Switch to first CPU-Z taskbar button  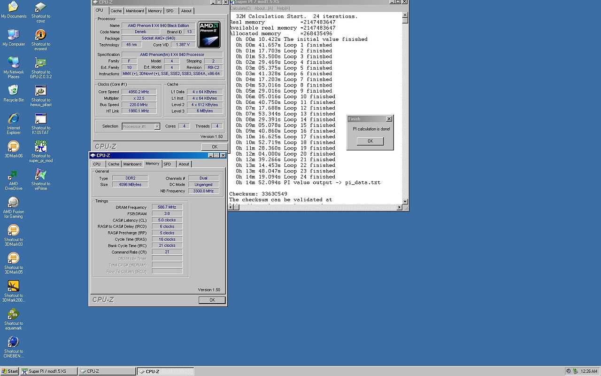click(106, 371)
